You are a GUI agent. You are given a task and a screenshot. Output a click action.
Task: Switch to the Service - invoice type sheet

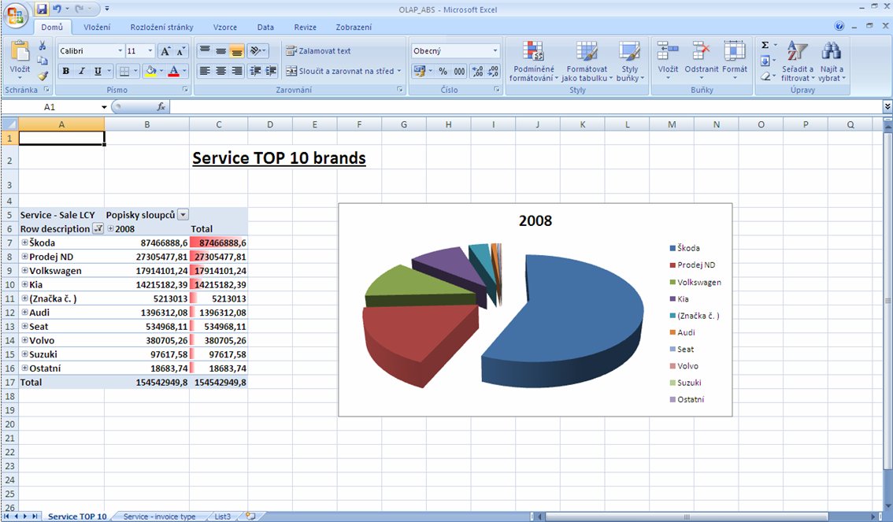coord(159,516)
